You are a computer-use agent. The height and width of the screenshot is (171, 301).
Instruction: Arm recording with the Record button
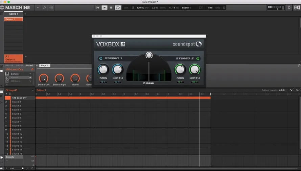pyautogui.click(x=111, y=8)
